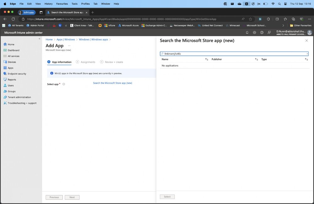This screenshot has width=314, height=204.
Task: Open the Microsoft Azure bookmark
Action: pyautogui.click(x=128, y=25)
